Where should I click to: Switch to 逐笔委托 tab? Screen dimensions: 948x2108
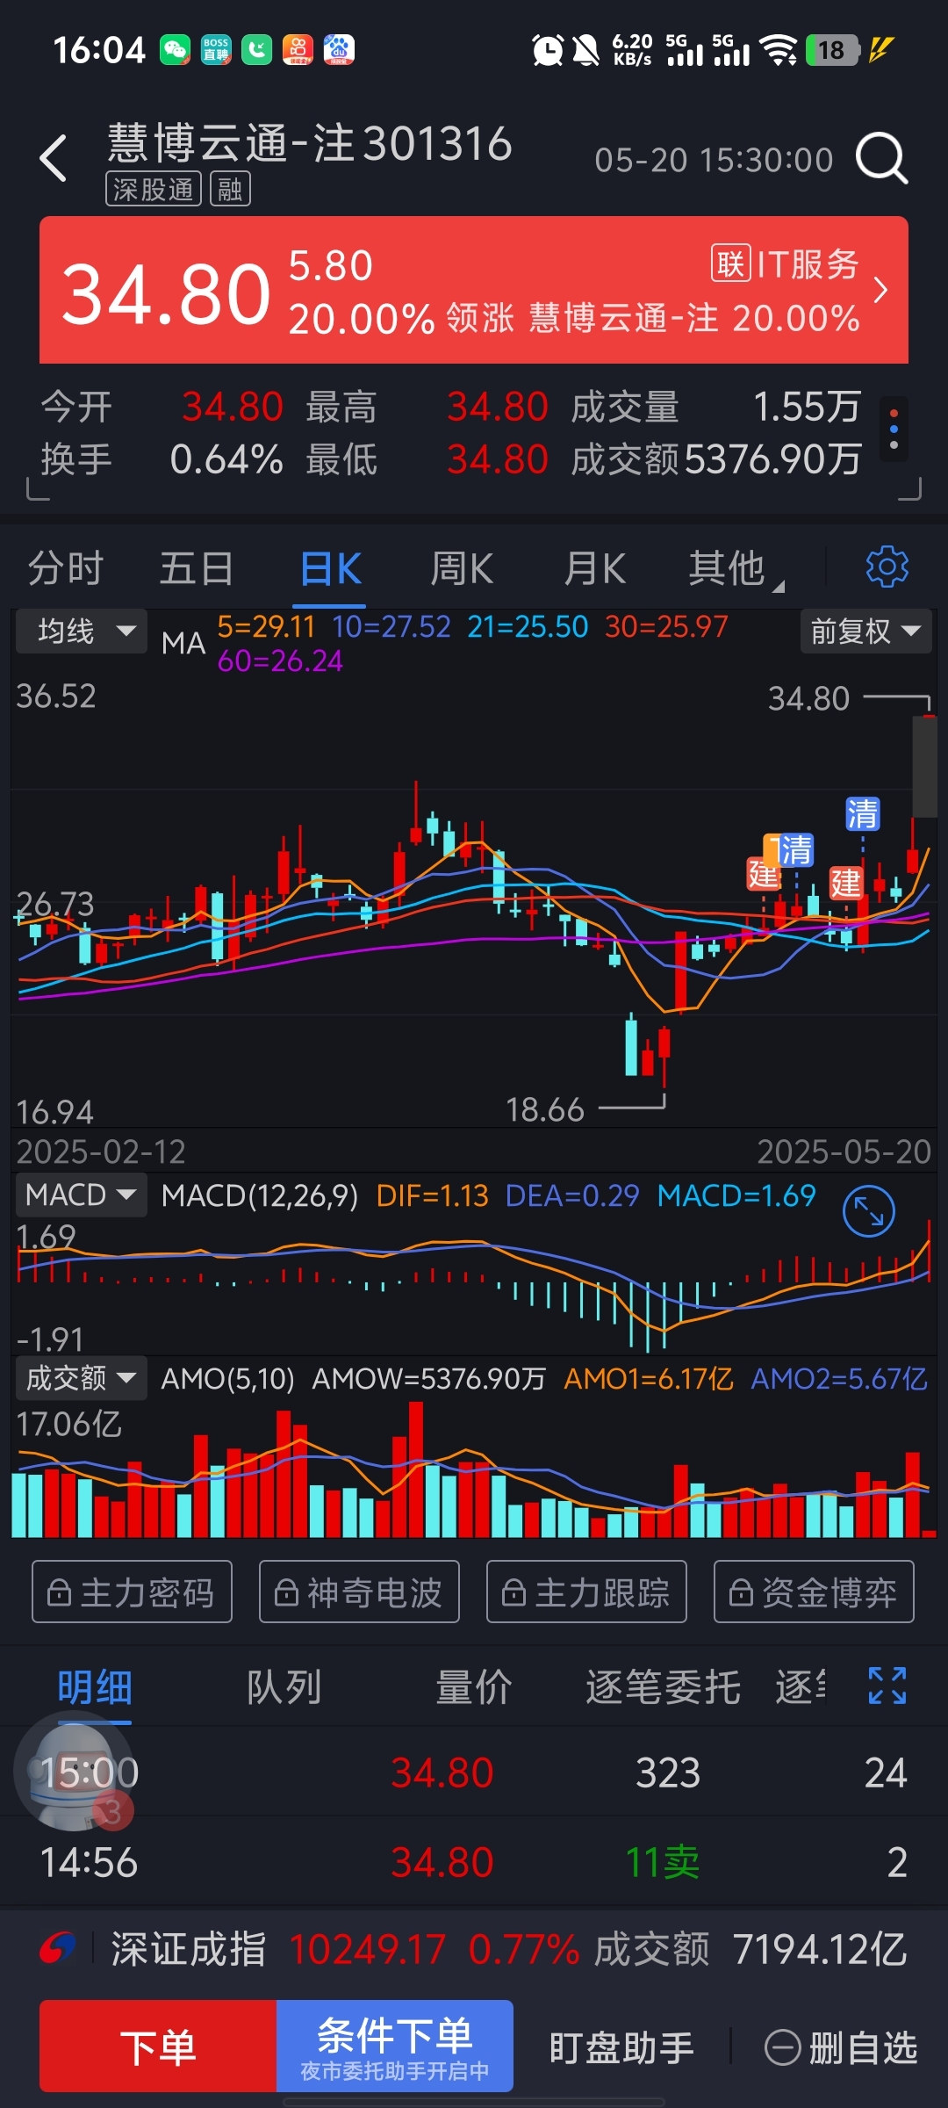click(x=663, y=1687)
